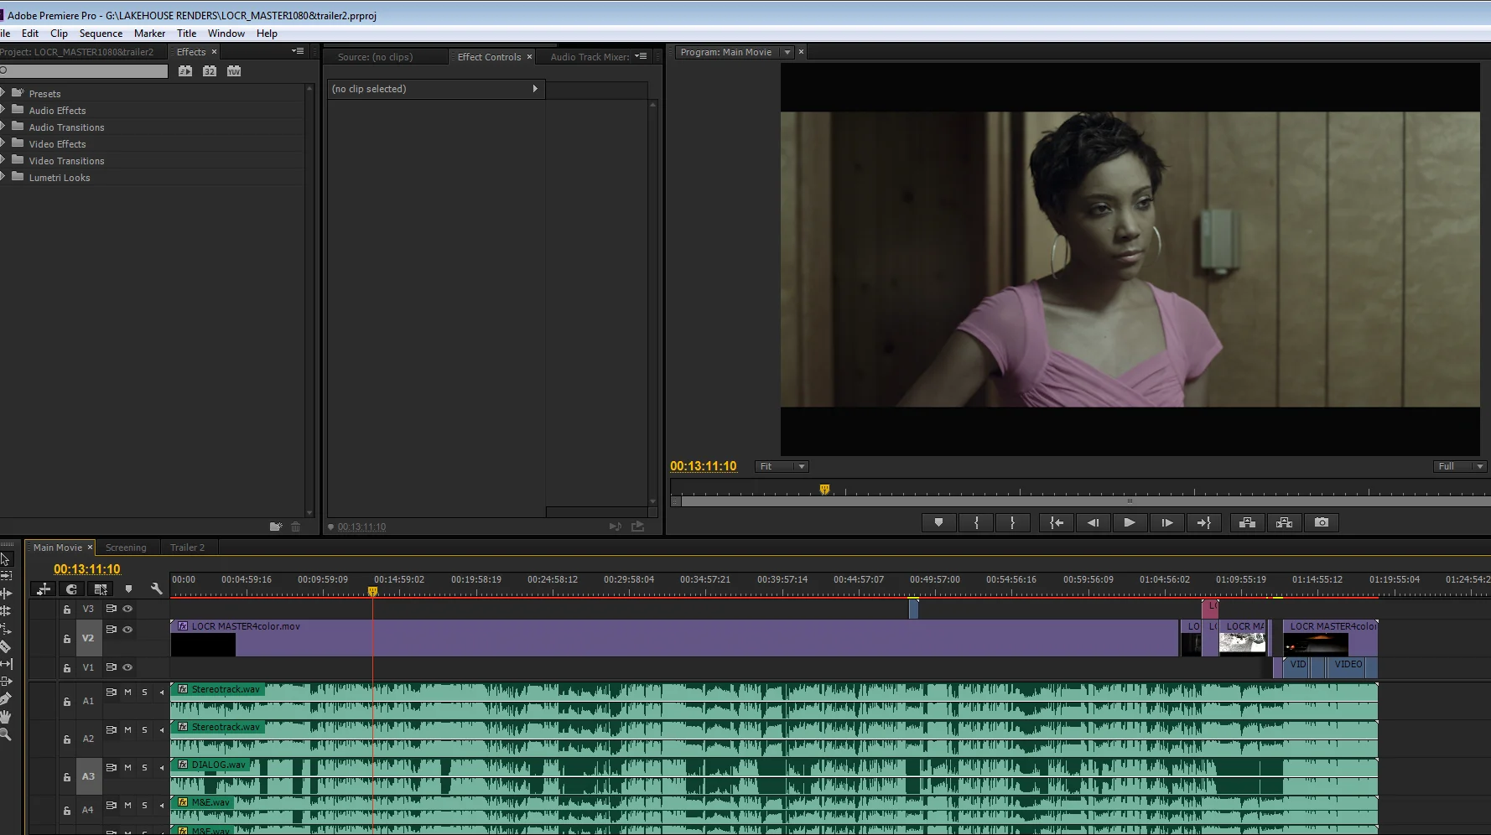This screenshot has height=835, width=1491.
Task: Open the Fit zoom level dropdown
Action: coord(782,466)
